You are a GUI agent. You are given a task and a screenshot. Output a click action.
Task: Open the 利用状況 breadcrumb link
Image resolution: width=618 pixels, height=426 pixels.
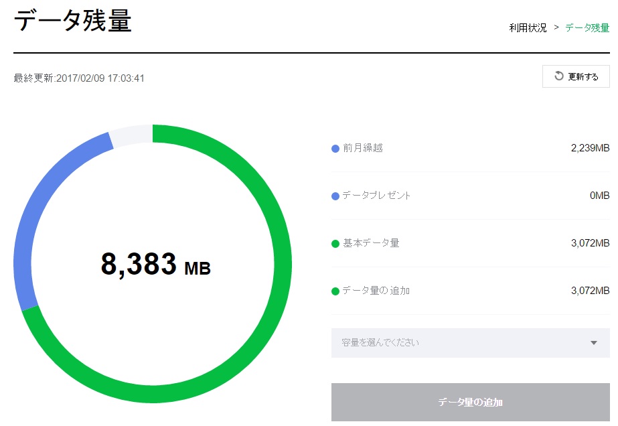[x=528, y=28]
